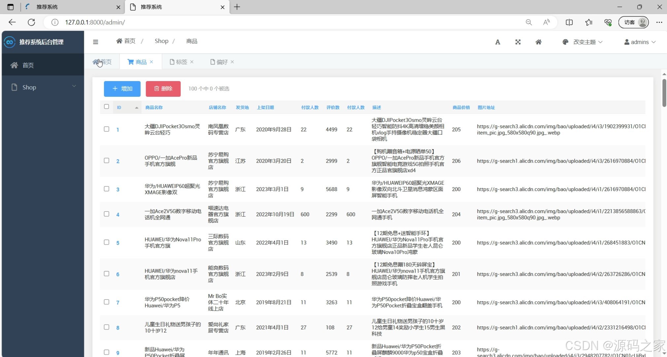
Task: Toggle the hamburger sidebar collapse icon
Action: click(x=95, y=42)
